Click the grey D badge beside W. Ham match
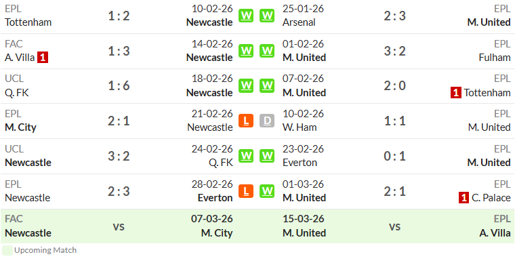Image resolution: width=515 pixels, height=265 pixels. pos(267,121)
